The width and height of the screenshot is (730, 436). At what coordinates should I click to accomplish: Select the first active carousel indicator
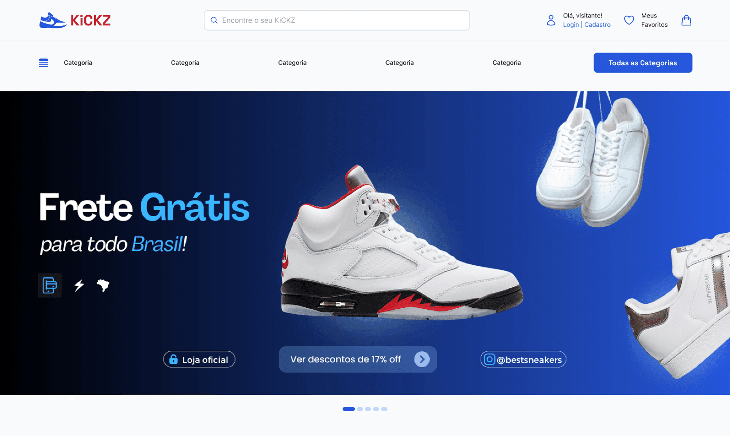point(349,409)
